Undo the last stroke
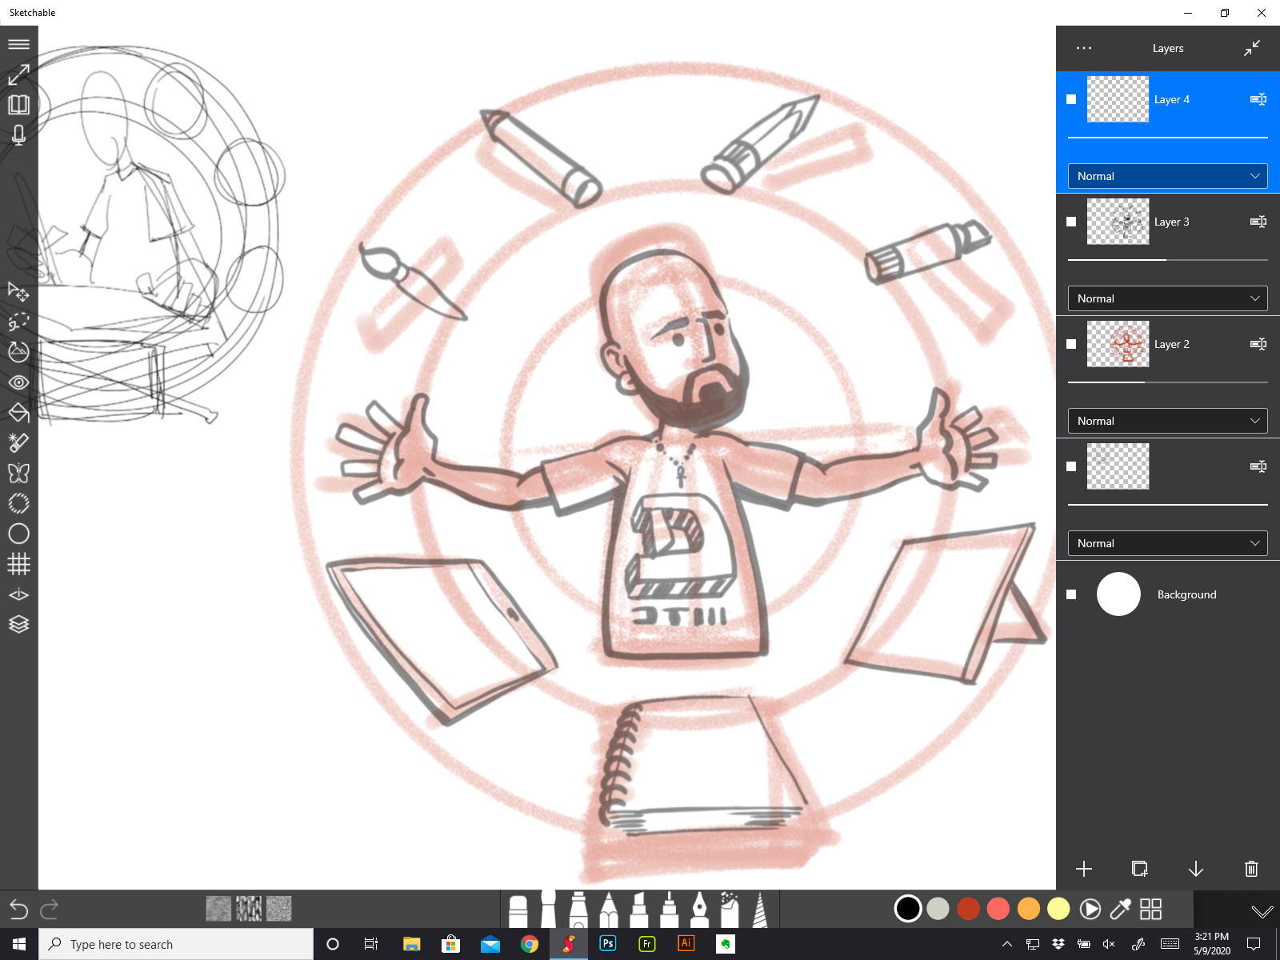The height and width of the screenshot is (960, 1280). (x=18, y=910)
